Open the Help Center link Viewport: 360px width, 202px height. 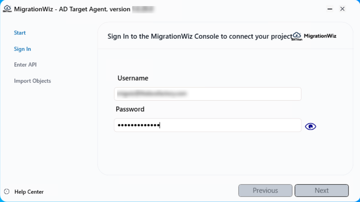(29, 192)
